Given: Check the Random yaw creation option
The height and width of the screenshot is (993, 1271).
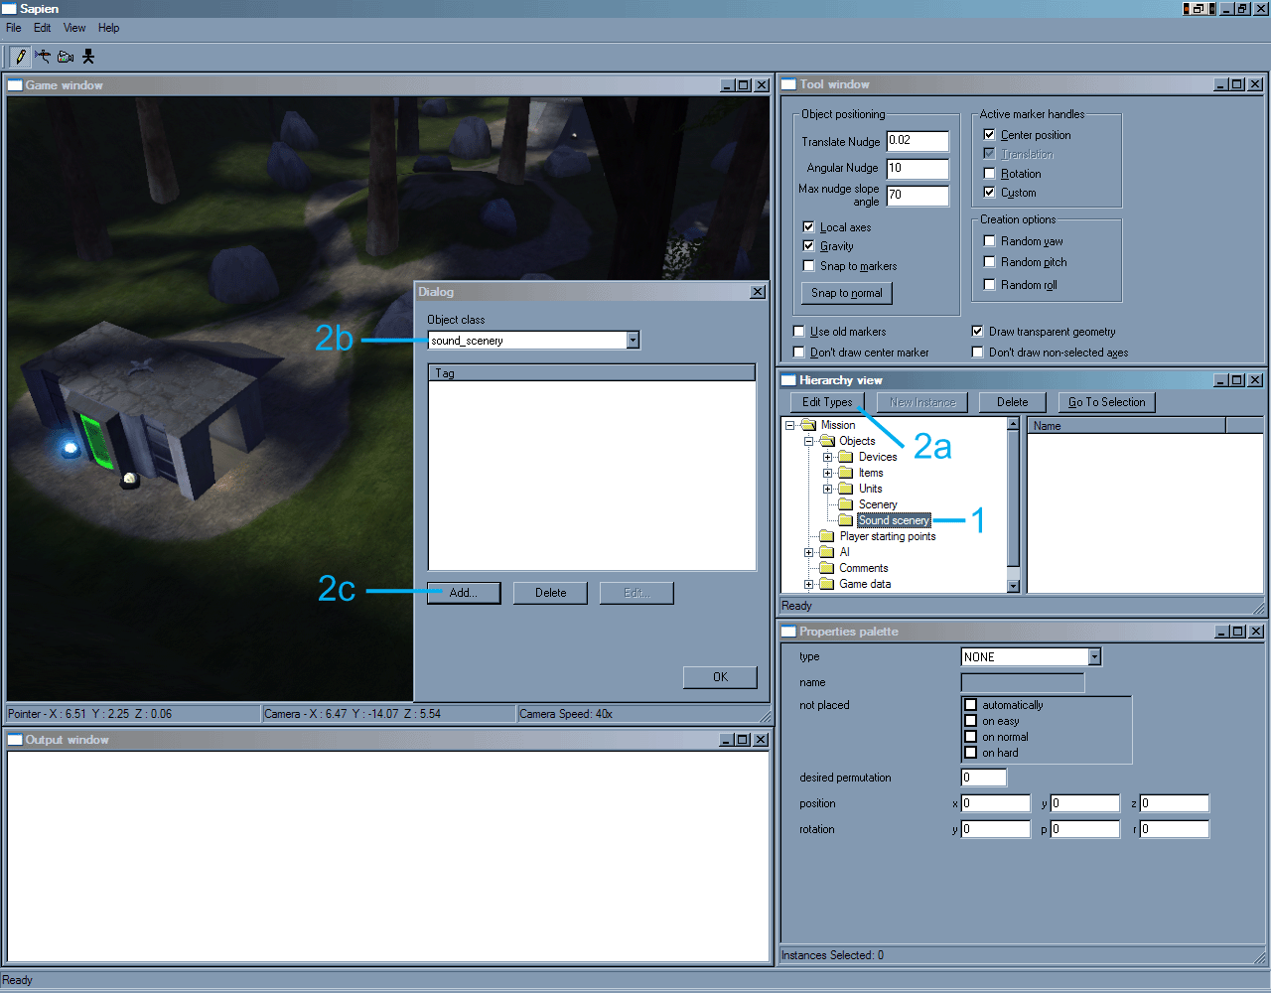Looking at the screenshot, I should 989,241.
